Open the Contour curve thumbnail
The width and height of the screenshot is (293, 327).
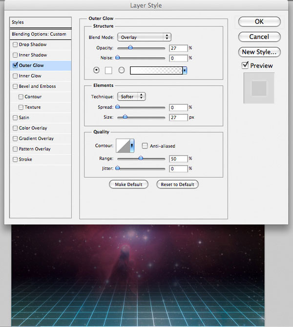123,145
